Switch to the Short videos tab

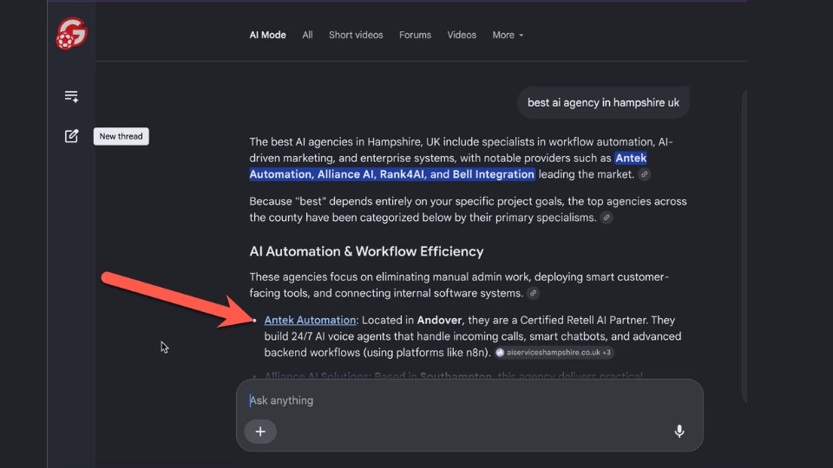pyautogui.click(x=356, y=35)
